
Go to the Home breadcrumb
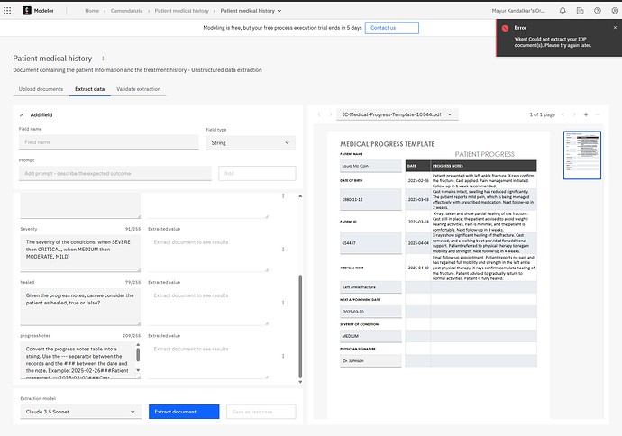click(x=92, y=11)
